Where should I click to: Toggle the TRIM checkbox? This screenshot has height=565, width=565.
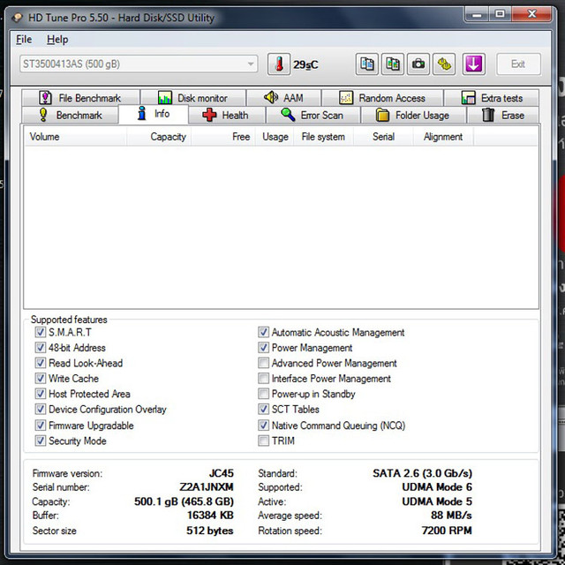[263, 441]
